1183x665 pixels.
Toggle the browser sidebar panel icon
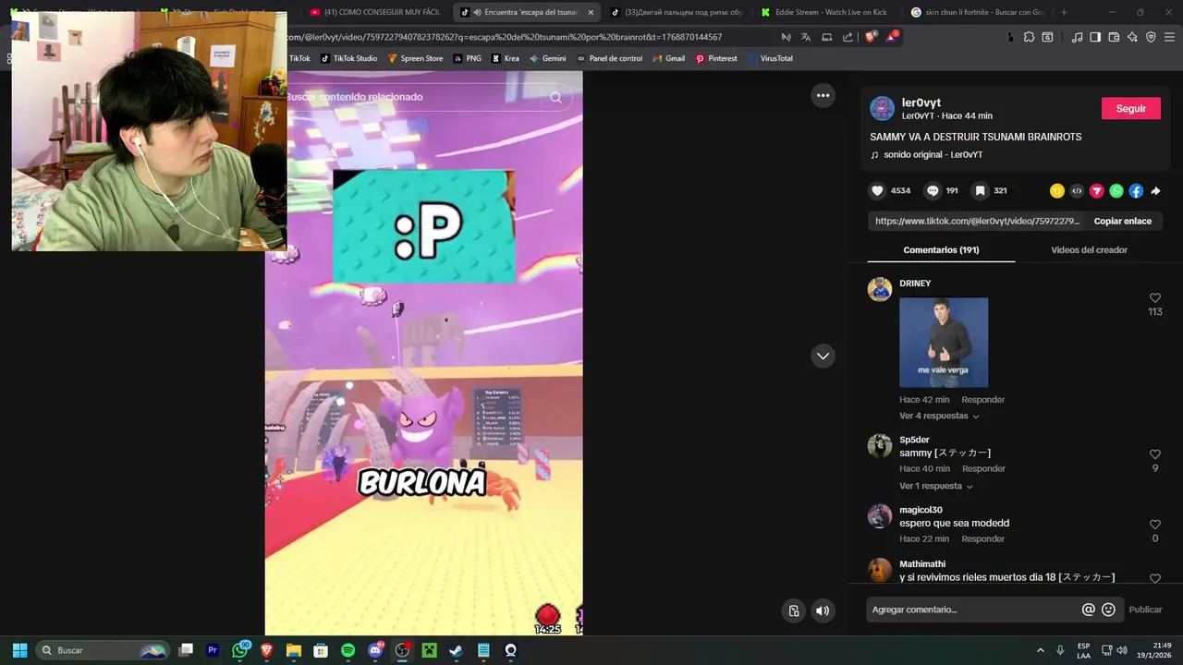pyautogui.click(x=1095, y=37)
